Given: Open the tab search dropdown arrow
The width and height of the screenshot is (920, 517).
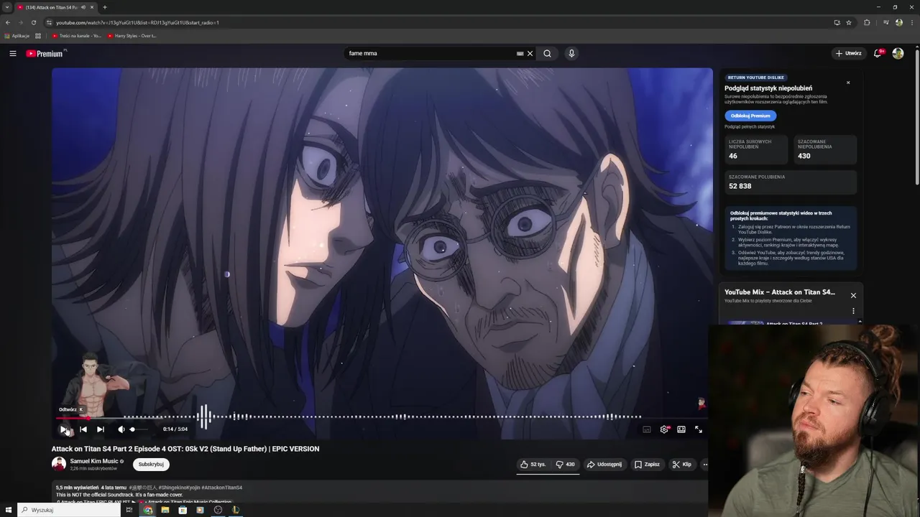Looking at the screenshot, I should tap(6, 7).
